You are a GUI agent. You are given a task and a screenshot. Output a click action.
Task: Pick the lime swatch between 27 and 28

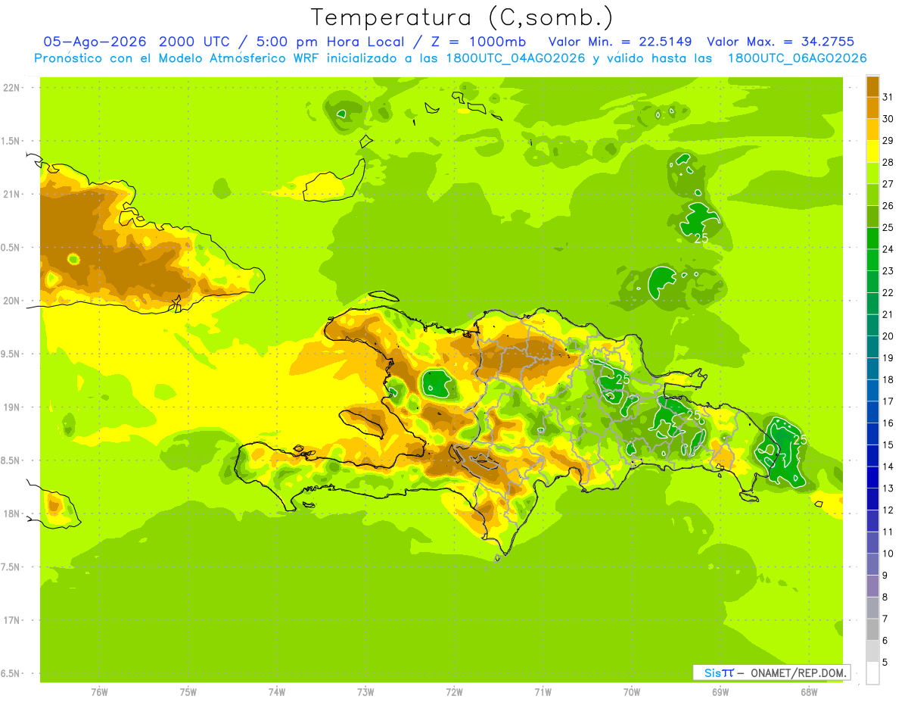point(872,173)
